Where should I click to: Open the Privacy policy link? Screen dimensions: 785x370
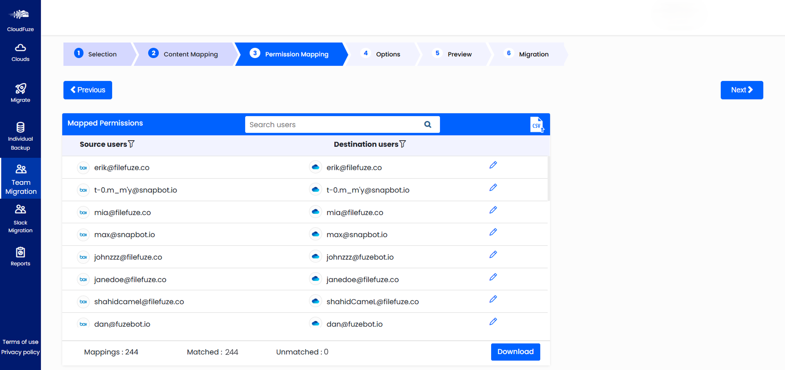[x=20, y=352]
